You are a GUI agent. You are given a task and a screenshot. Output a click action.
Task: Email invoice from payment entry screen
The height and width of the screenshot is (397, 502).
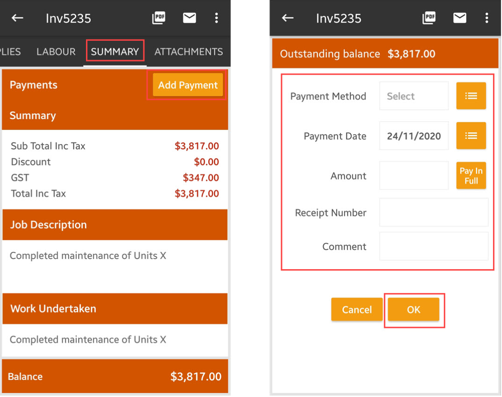tap(460, 18)
